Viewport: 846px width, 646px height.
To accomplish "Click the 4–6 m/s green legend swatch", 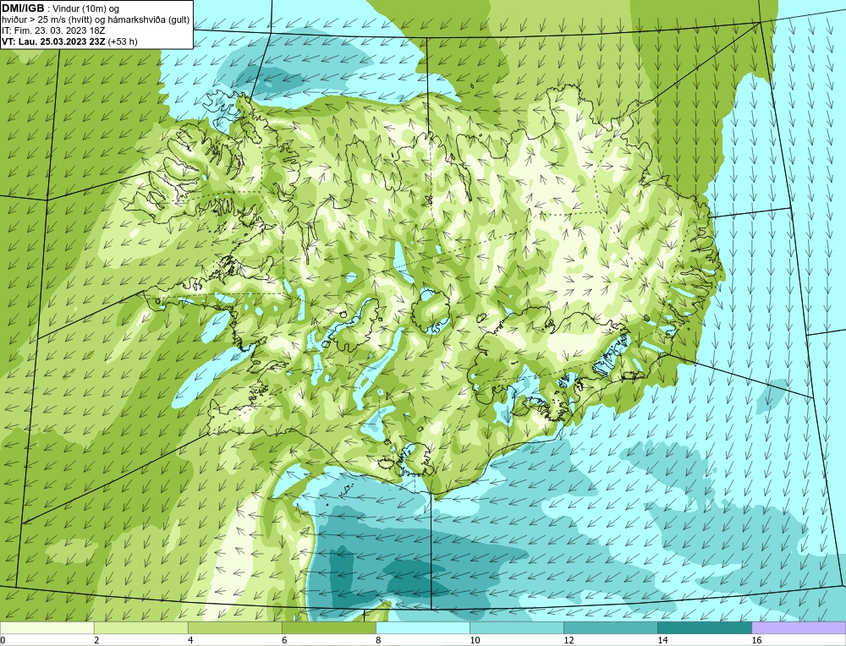I will [x=234, y=627].
